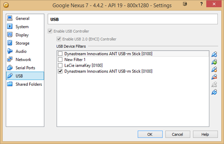
Task: Click the move filter down icon
Action: click(x=214, y=92)
